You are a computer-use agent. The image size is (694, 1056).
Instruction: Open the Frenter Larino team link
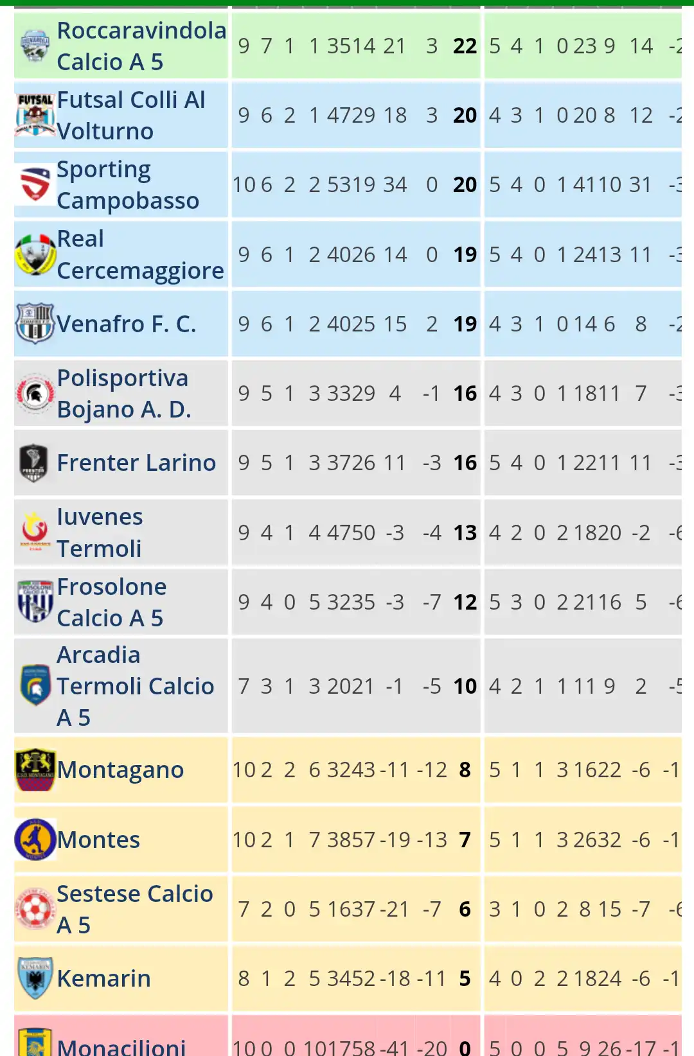(136, 462)
